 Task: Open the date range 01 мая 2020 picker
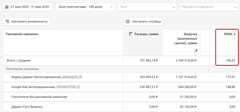click(28, 7)
